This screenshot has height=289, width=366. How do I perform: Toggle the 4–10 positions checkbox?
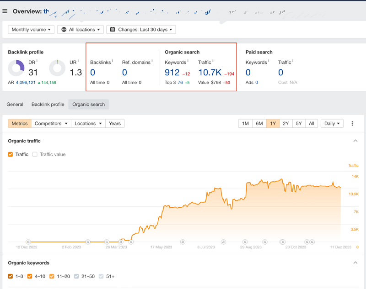[x=30, y=276]
